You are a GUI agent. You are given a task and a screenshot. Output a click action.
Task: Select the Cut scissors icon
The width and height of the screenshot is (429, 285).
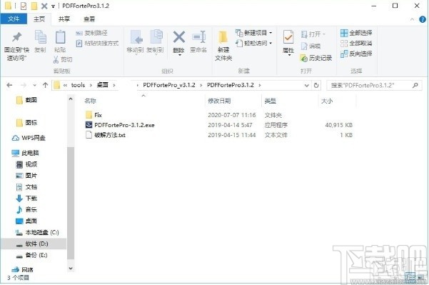pos(56,59)
